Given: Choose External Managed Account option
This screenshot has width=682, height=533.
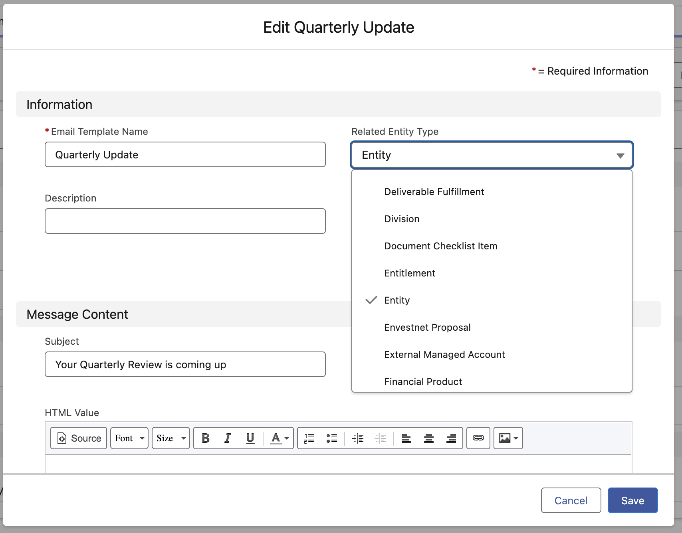Looking at the screenshot, I should (492, 355).
